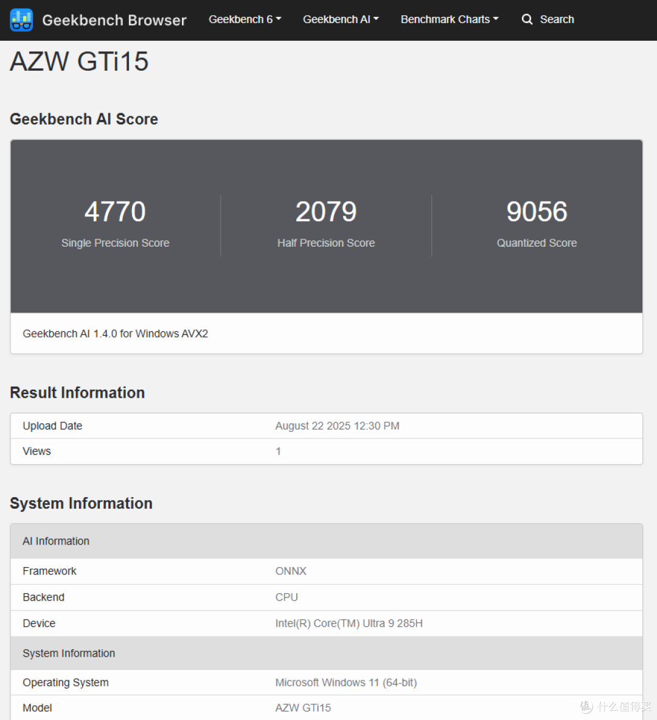Click the search magnifier icon

(527, 19)
